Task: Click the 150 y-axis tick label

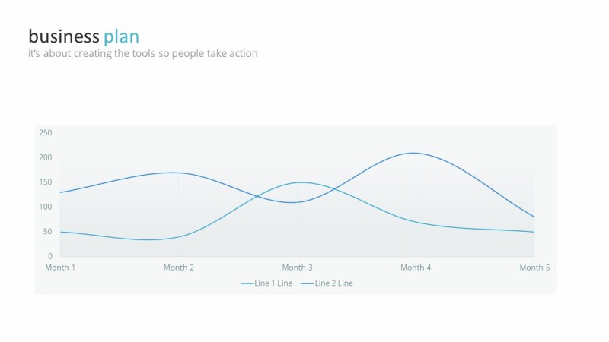Action: pyautogui.click(x=46, y=182)
